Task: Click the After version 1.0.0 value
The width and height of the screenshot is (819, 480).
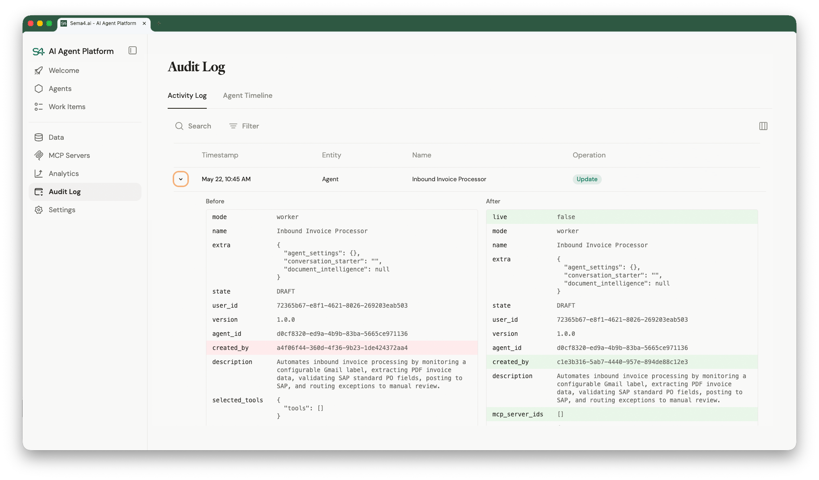Action: (566, 334)
